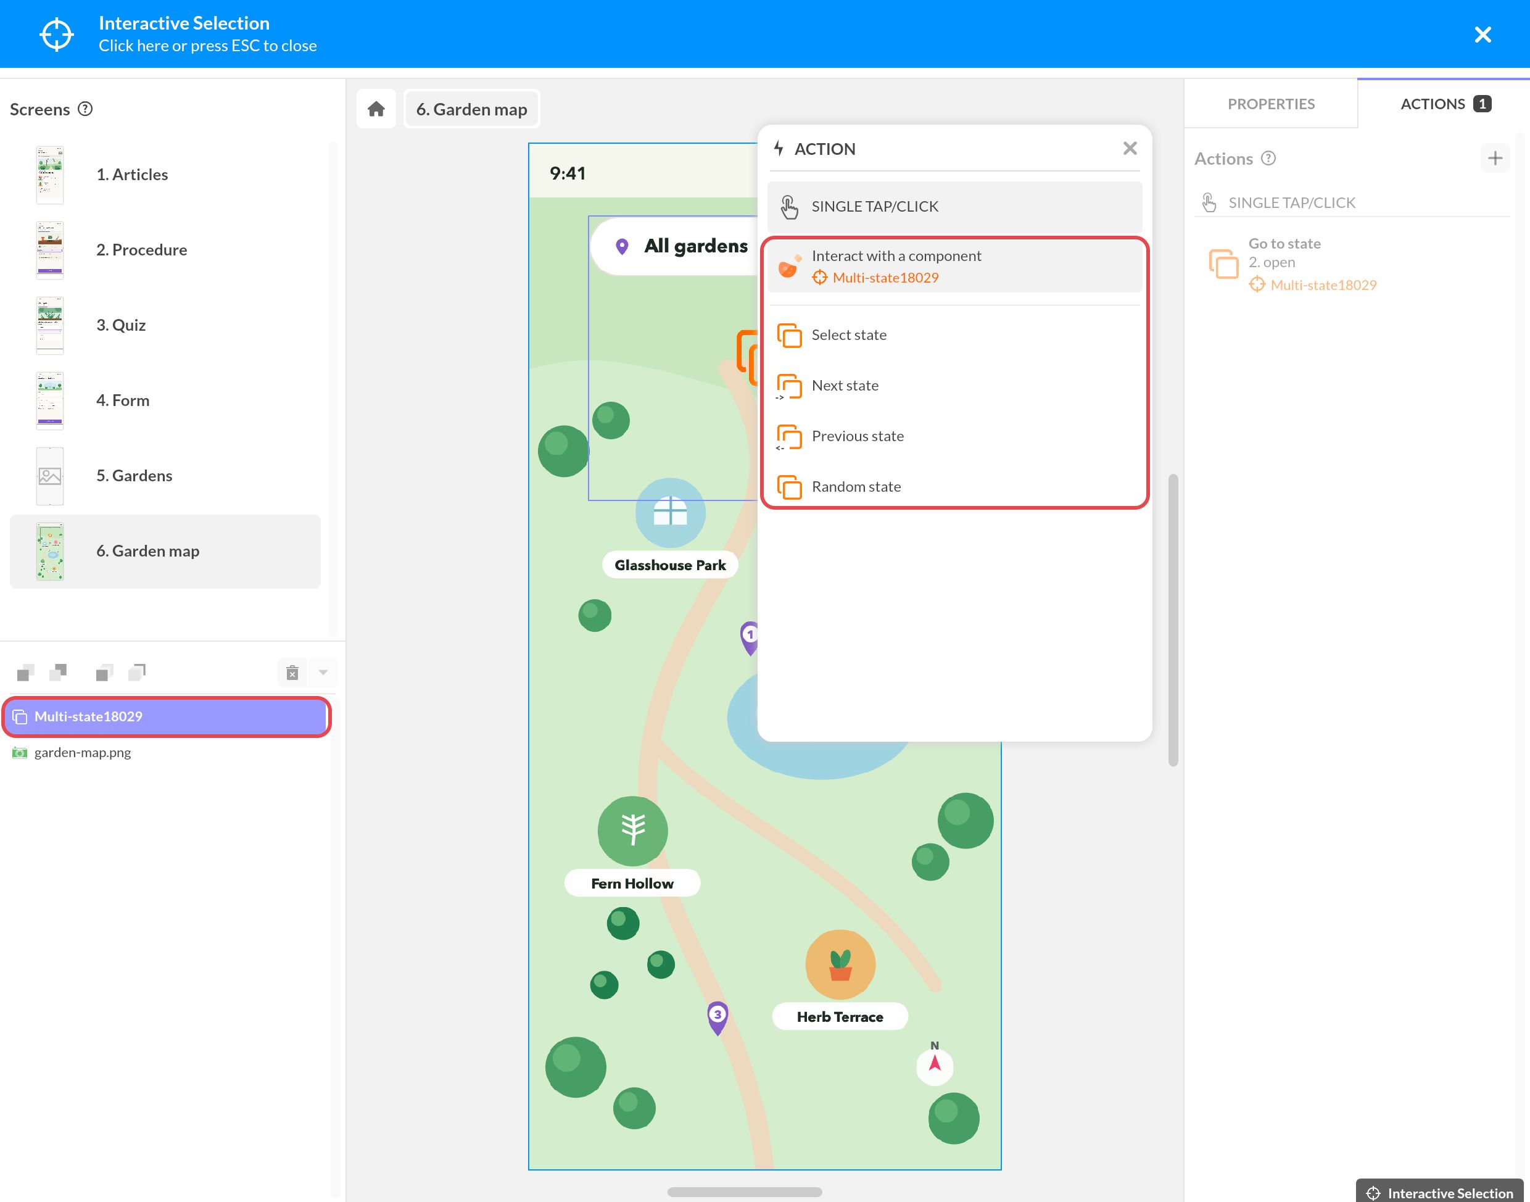Close the ACTION popup
The height and width of the screenshot is (1202, 1530).
click(1130, 149)
